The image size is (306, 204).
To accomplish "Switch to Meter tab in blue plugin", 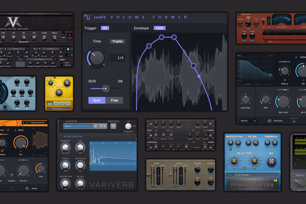I will click(239, 85).
